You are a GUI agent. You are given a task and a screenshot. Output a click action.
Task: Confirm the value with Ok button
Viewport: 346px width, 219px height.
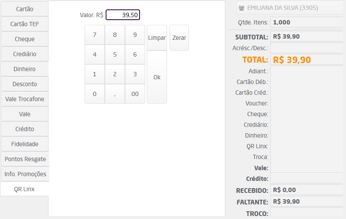click(157, 77)
